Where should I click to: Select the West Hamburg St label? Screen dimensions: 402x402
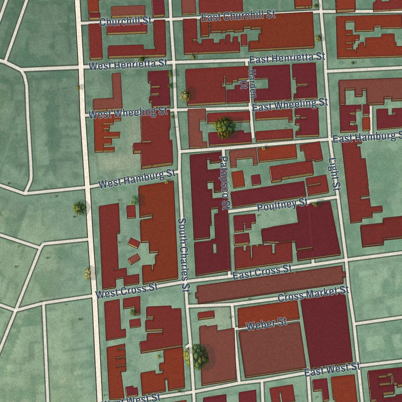[137, 179]
